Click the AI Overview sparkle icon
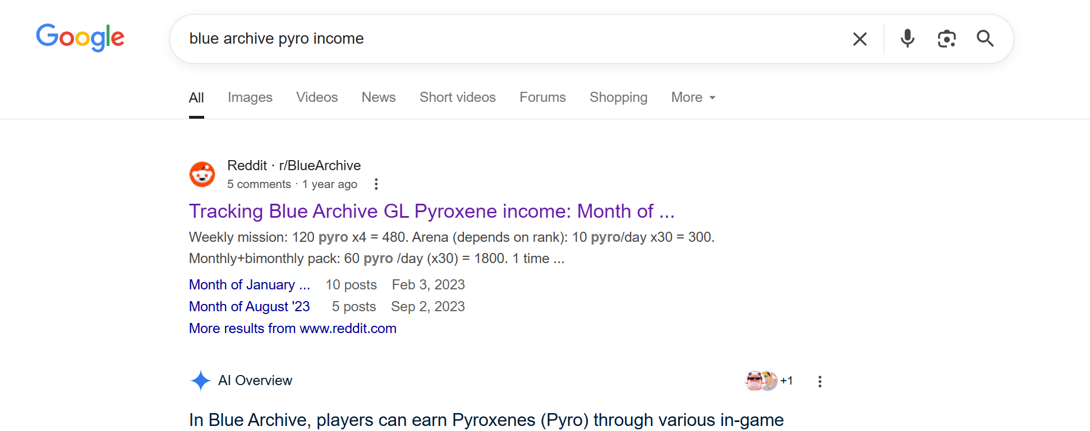 pos(200,381)
